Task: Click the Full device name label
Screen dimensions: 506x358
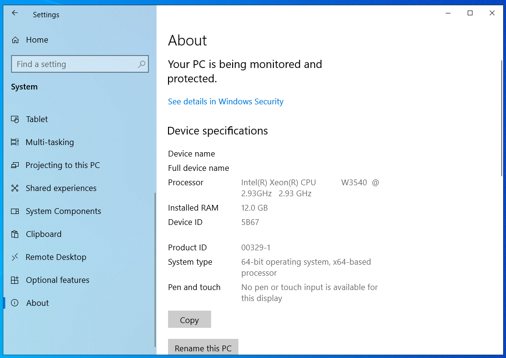Action: pyautogui.click(x=199, y=168)
